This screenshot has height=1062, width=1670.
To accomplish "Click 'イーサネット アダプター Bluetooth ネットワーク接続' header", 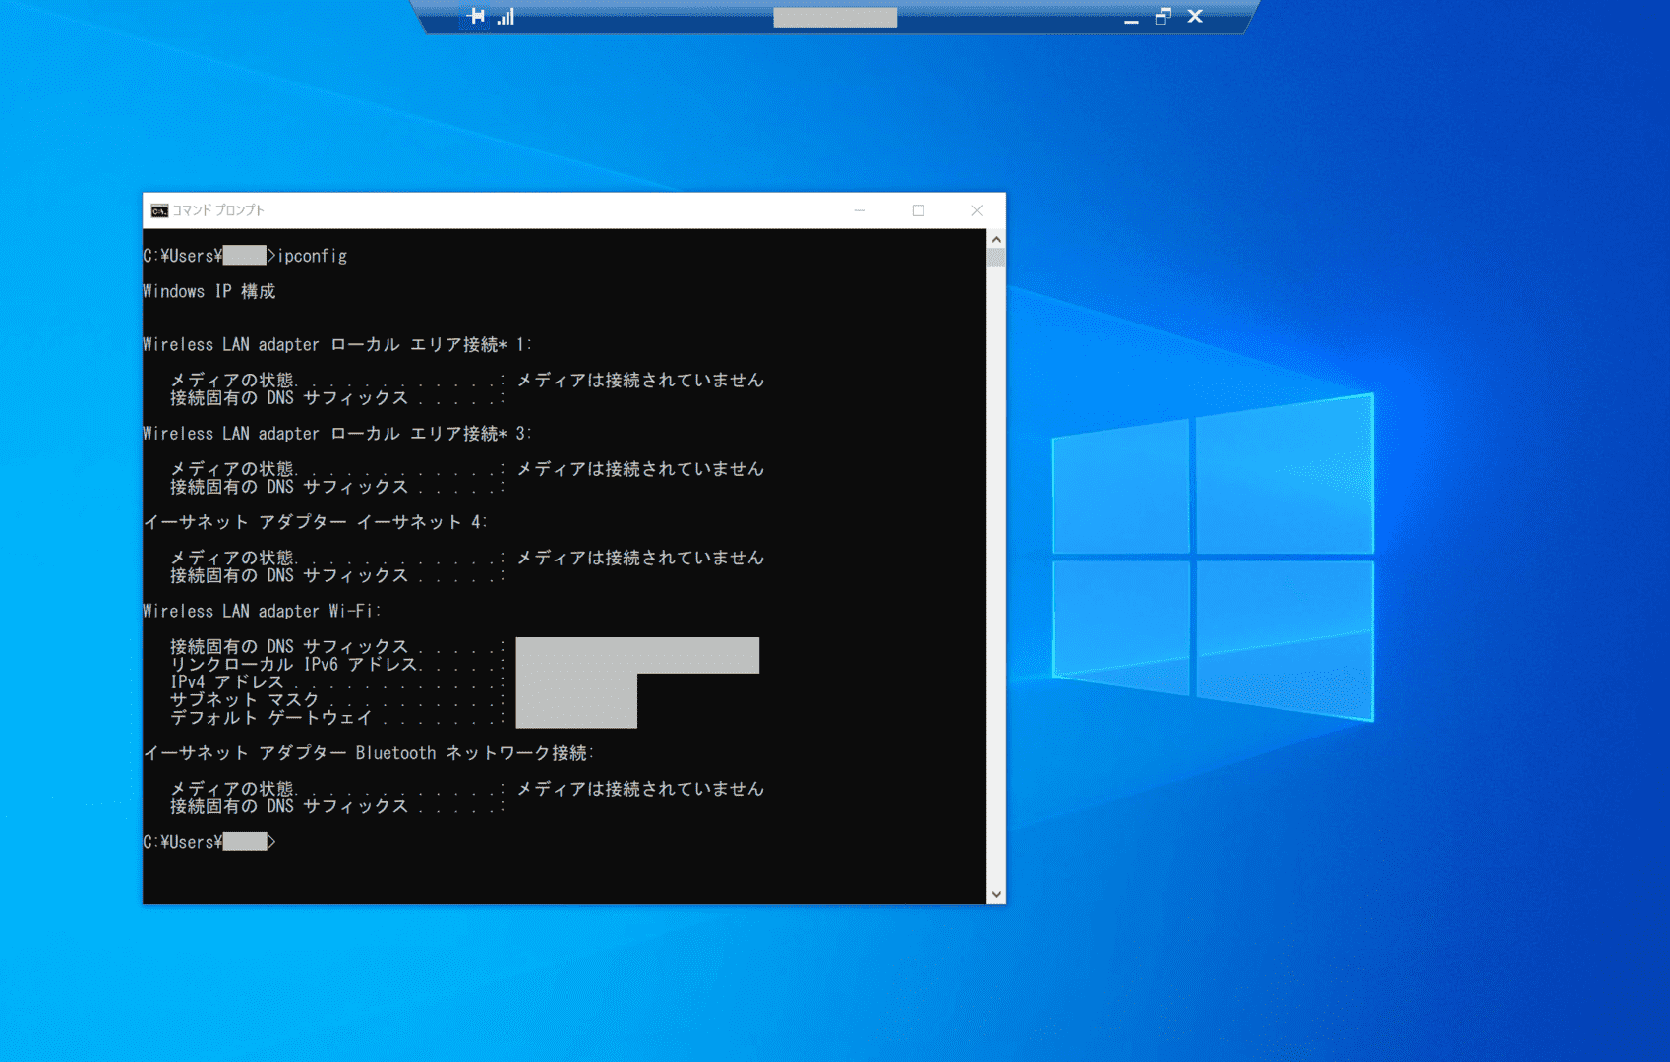I will [x=369, y=753].
